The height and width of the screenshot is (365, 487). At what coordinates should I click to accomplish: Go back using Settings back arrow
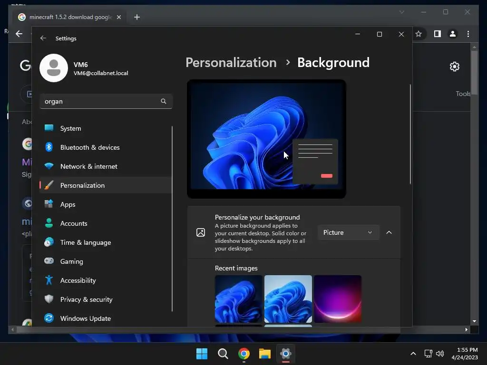43,38
